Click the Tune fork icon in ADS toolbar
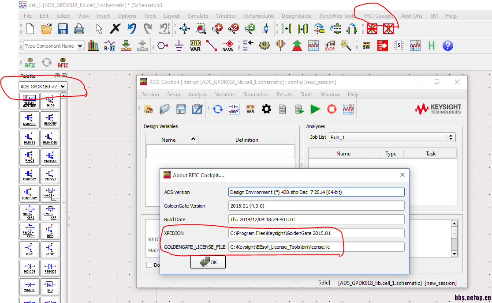Image resolution: width=492 pixels, height=303 pixels. coord(280,45)
